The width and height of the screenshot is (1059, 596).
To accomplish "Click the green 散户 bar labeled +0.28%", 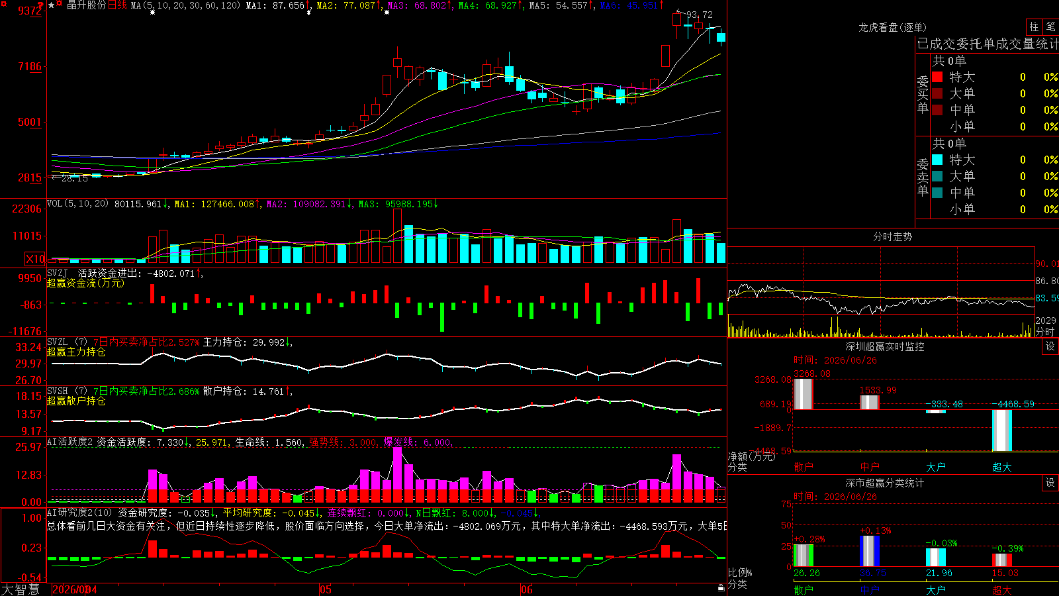I will pyautogui.click(x=804, y=555).
